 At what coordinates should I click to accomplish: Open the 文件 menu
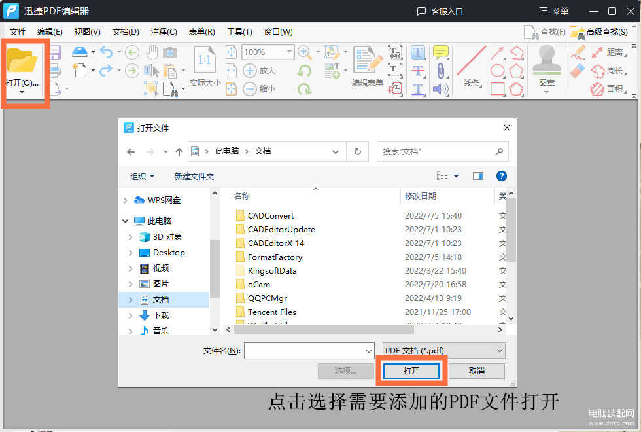click(x=18, y=32)
